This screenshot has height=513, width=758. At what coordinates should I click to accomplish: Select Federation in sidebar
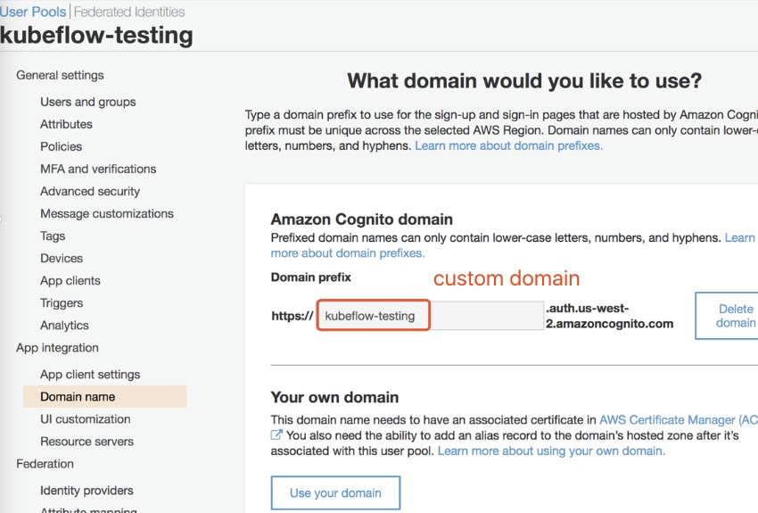pos(45,464)
